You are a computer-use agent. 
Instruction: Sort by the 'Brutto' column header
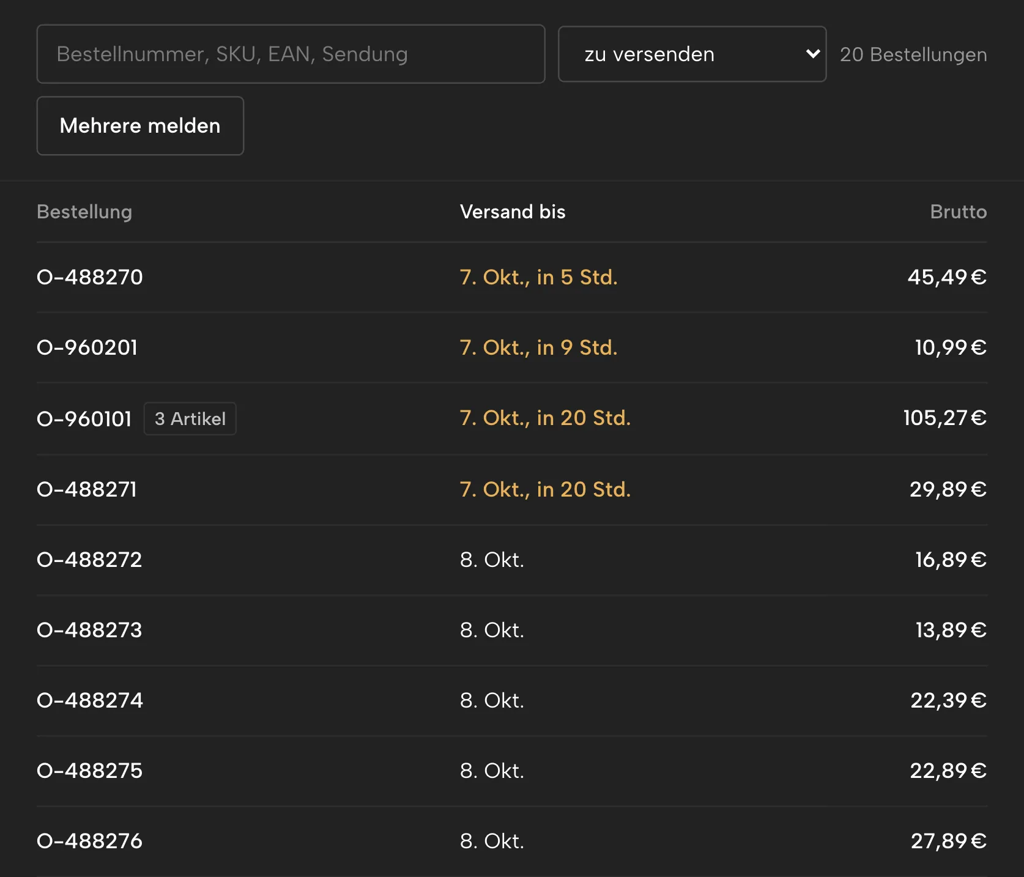(958, 212)
